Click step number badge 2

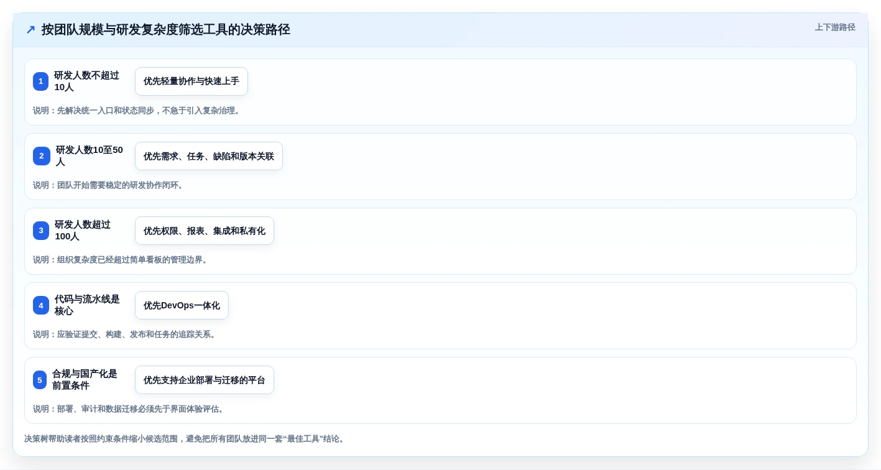[42, 156]
